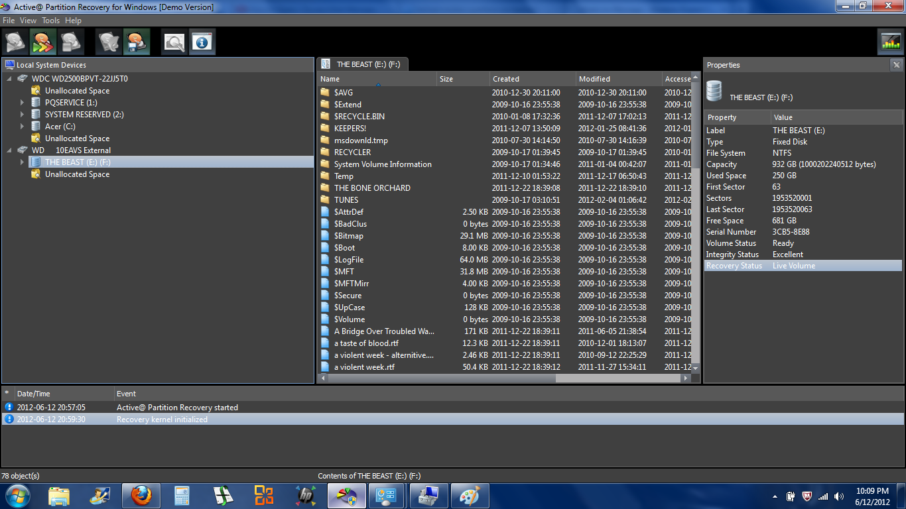Click the volume speaker tray icon
This screenshot has height=509, width=906.
pos(839,496)
